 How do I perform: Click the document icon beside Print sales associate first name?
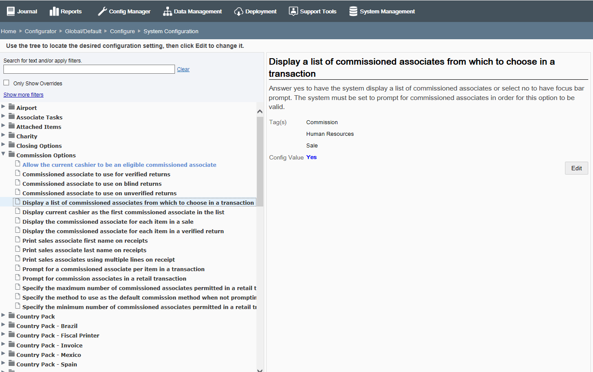pos(17,240)
